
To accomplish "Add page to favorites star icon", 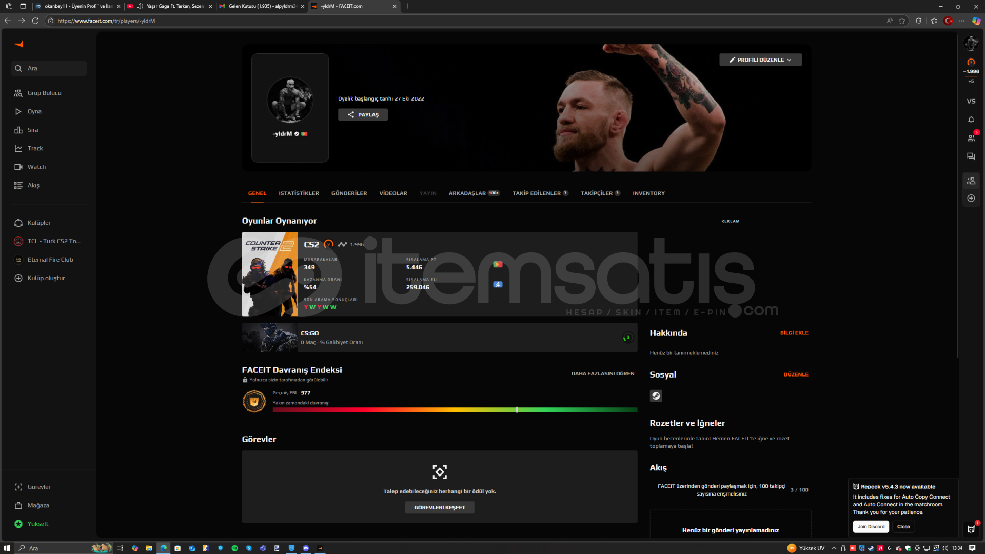I will [902, 21].
